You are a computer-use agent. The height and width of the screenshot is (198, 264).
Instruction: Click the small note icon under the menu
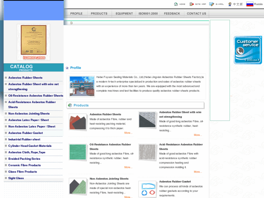point(72,23)
